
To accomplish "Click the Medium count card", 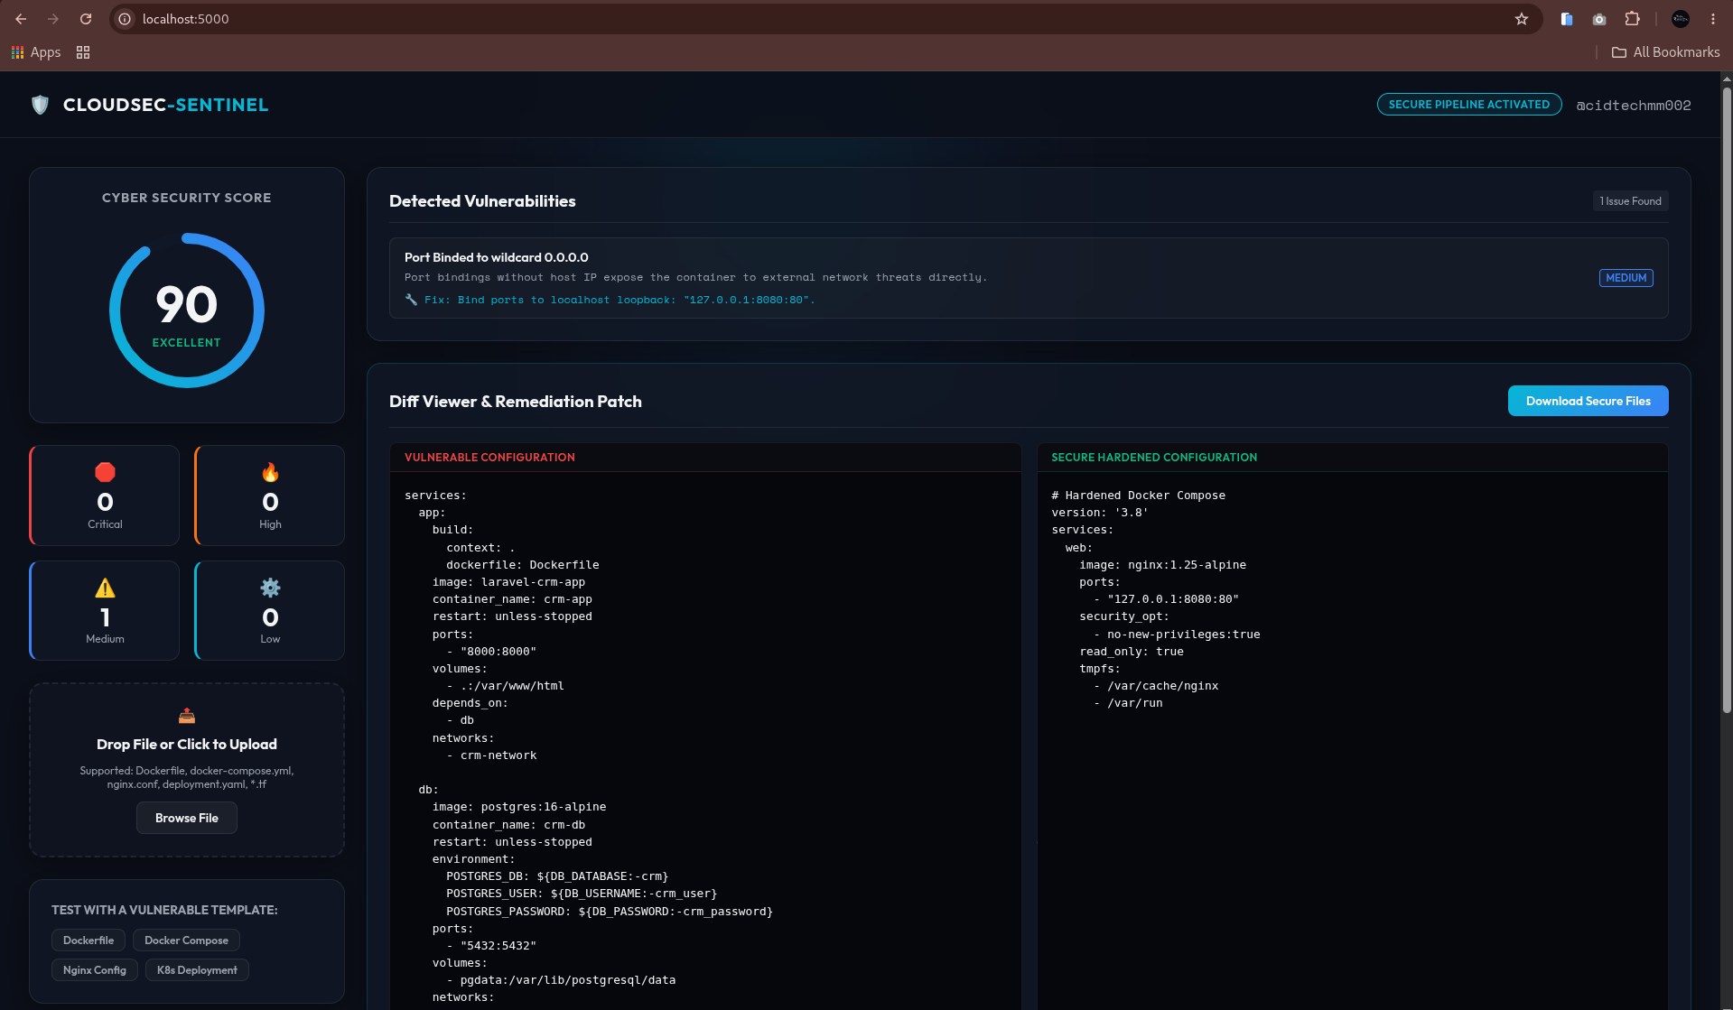I will tap(105, 611).
